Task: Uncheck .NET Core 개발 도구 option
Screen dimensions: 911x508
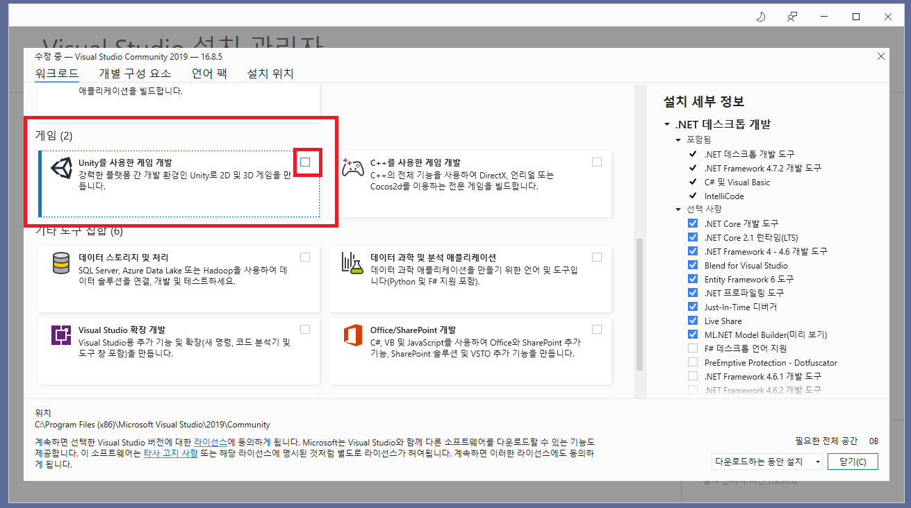Action: [x=693, y=223]
